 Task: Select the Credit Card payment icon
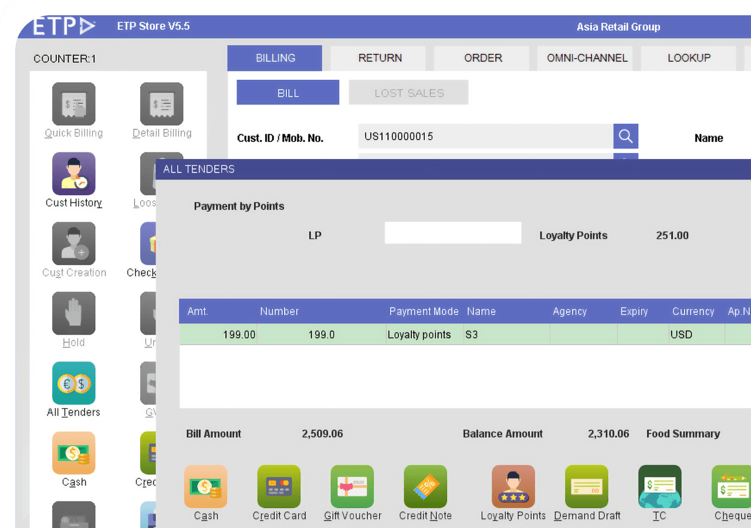[x=279, y=486]
